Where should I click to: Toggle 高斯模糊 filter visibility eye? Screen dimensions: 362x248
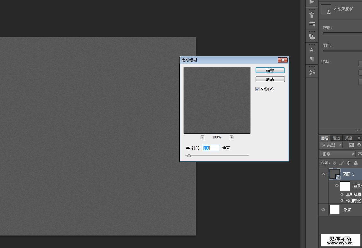click(x=342, y=194)
